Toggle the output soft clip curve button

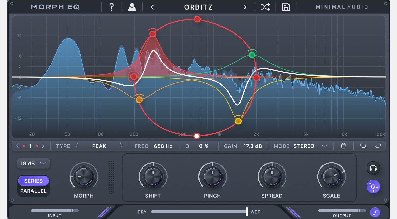(375, 212)
